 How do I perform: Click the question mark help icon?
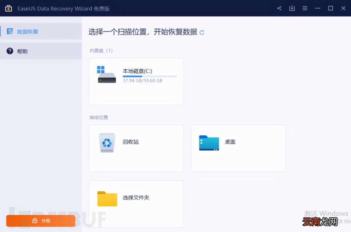coord(10,51)
